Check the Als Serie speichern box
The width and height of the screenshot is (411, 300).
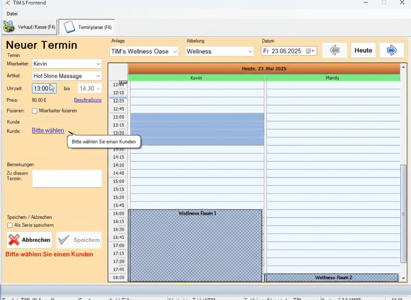tap(10, 225)
